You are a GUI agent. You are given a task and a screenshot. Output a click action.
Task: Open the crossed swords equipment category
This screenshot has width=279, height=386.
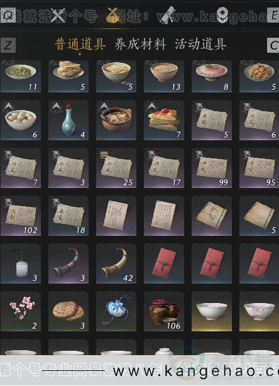(58, 15)
